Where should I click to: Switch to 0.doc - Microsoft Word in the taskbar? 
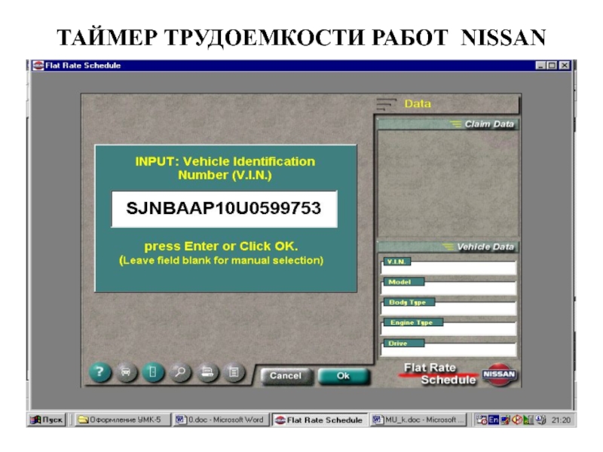222,420
